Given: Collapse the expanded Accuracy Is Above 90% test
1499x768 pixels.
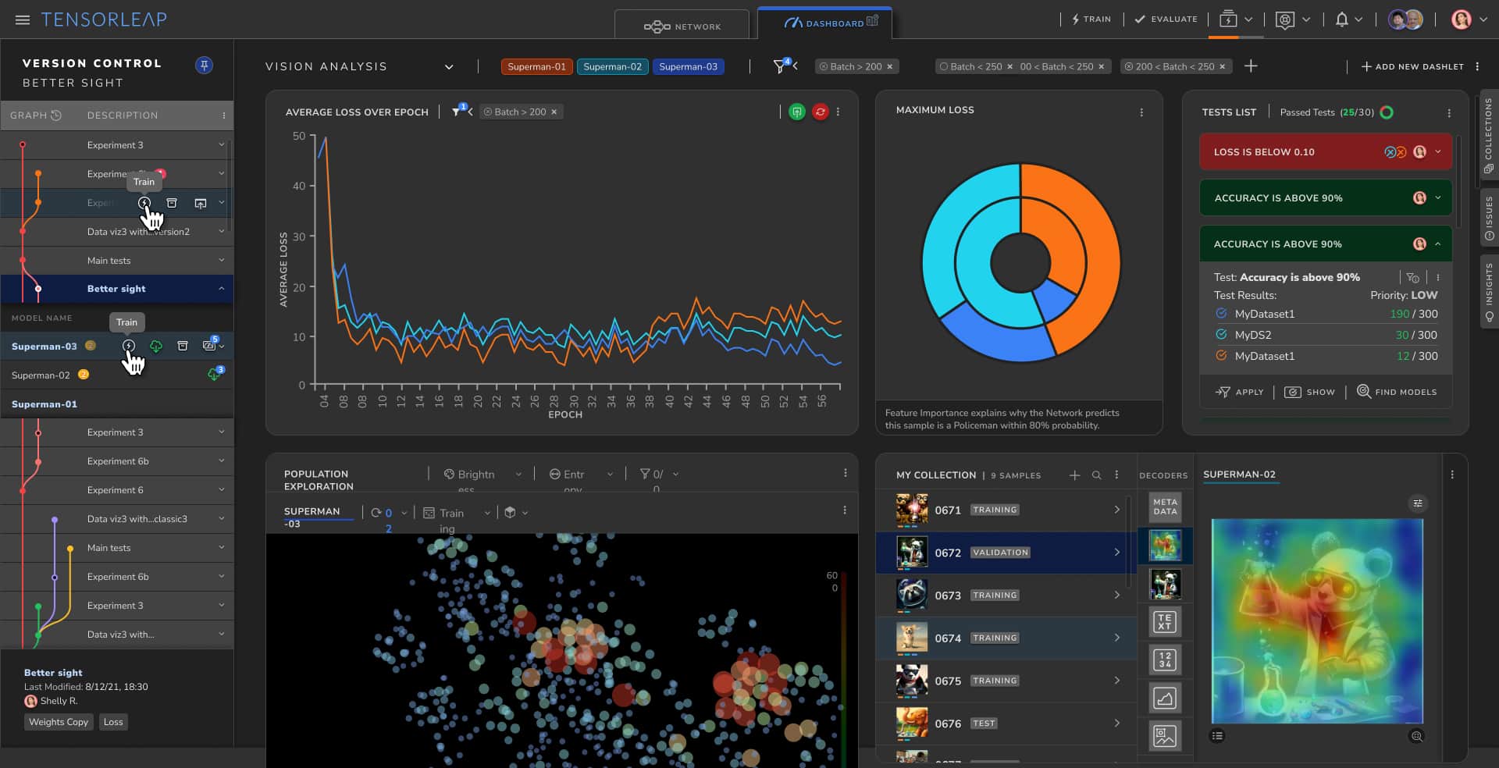Looking at the screenshot, I should [1438, 244].
